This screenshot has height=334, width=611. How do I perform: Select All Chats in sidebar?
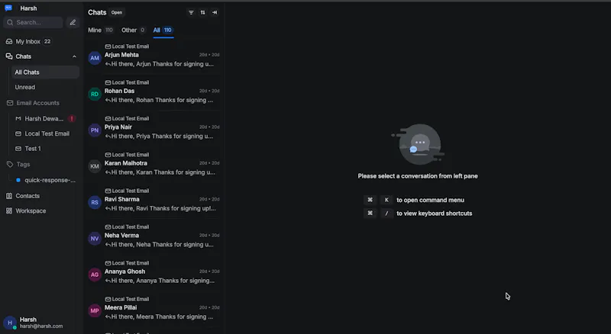click(45, 72)
